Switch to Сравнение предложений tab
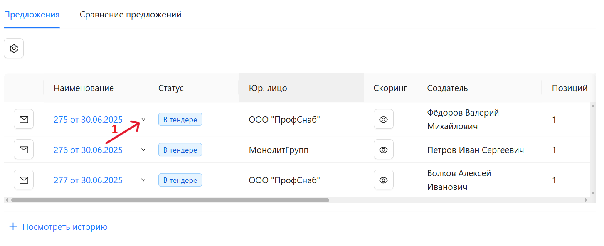 (x=131, y=15)
